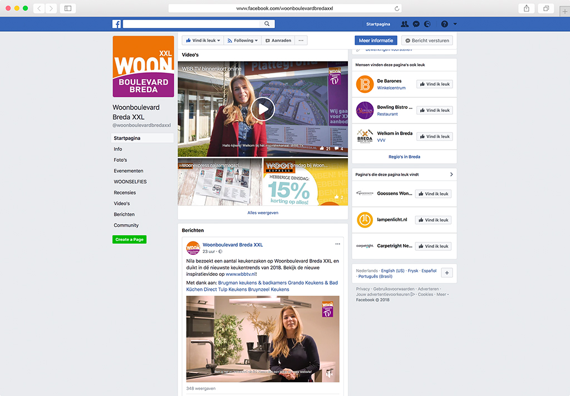Like the De Barones page
The image size is (570, 396).
tap(434, 84)
